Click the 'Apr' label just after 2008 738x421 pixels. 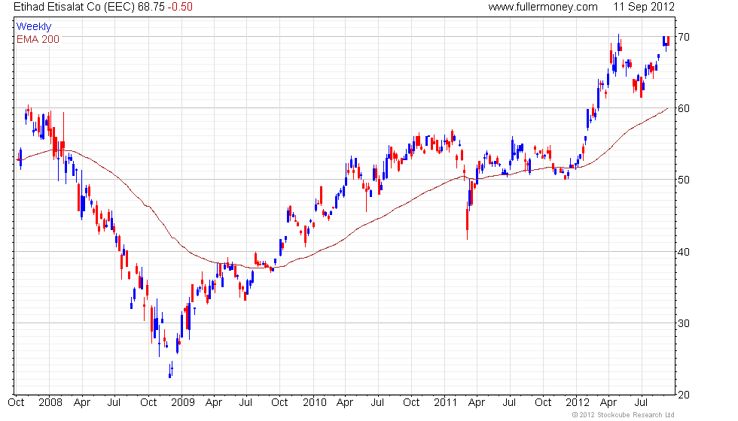coord(82,403)
